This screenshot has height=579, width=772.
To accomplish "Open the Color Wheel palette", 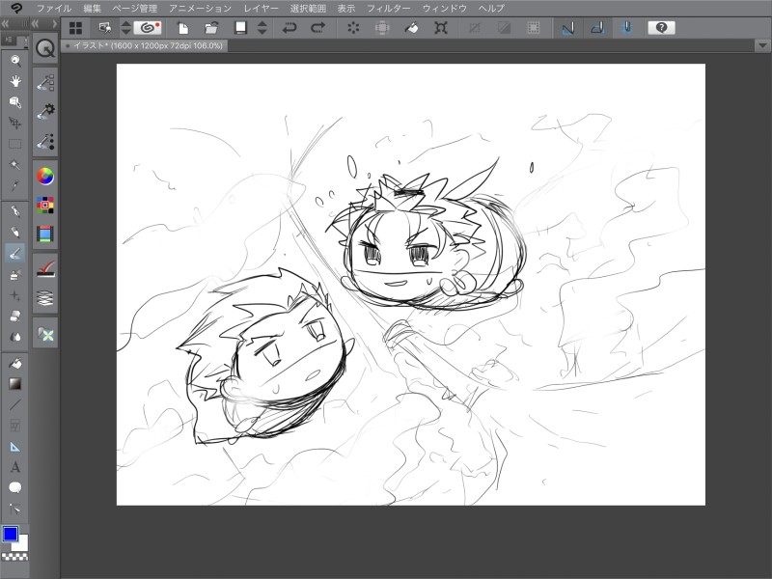I will click(45, 176).
